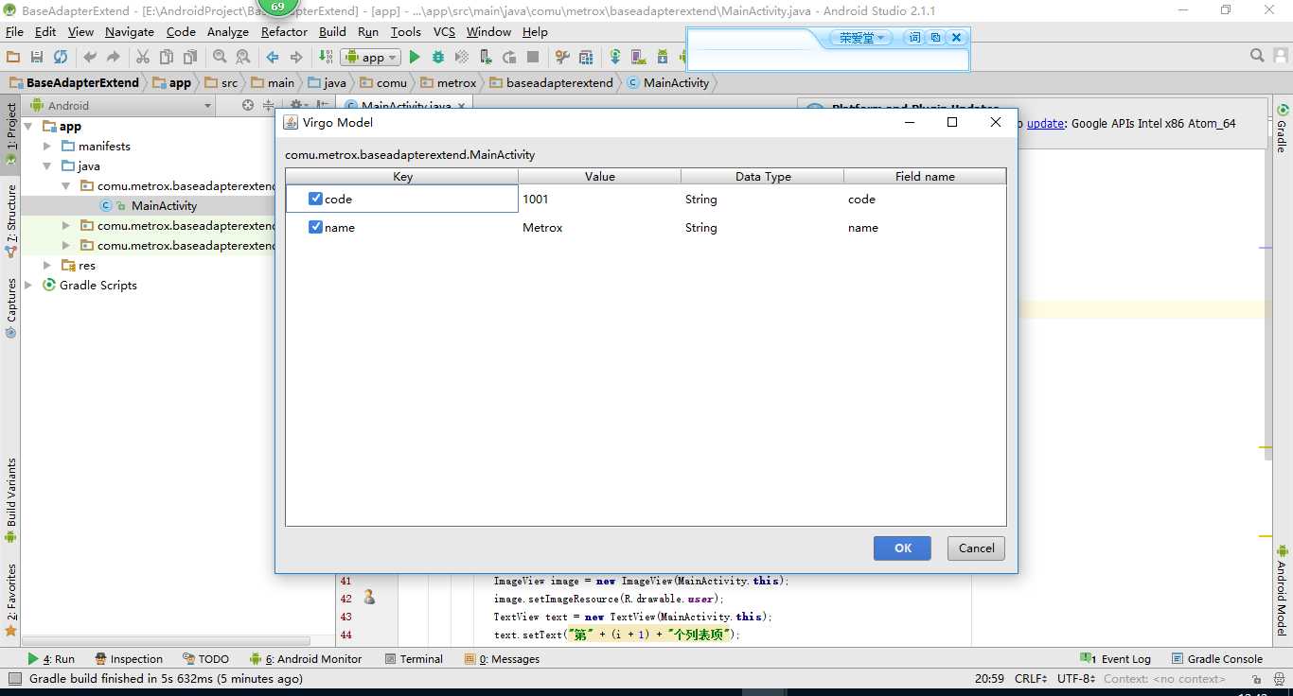Image resolution: width=1293 pixels, height=696 pixels.
Task: Open the Gradle Console tool window
Action: [1217, 659]
